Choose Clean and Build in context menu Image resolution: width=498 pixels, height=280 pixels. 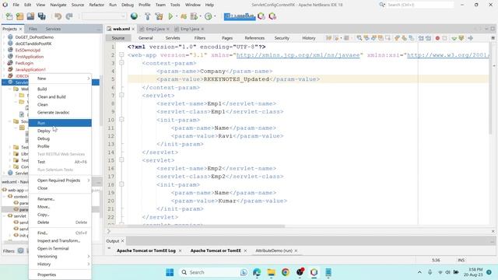(x=60, y=96)
